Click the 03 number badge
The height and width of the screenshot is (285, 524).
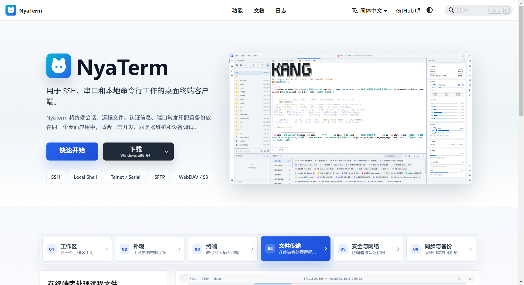tap(197, 249)
